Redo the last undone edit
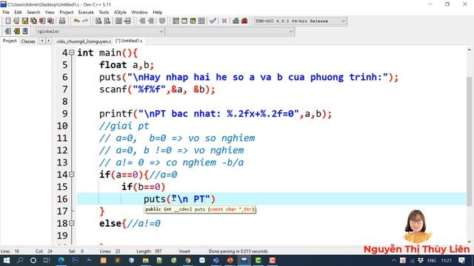This screenshot has height=266, width=474. click(85, 21)
